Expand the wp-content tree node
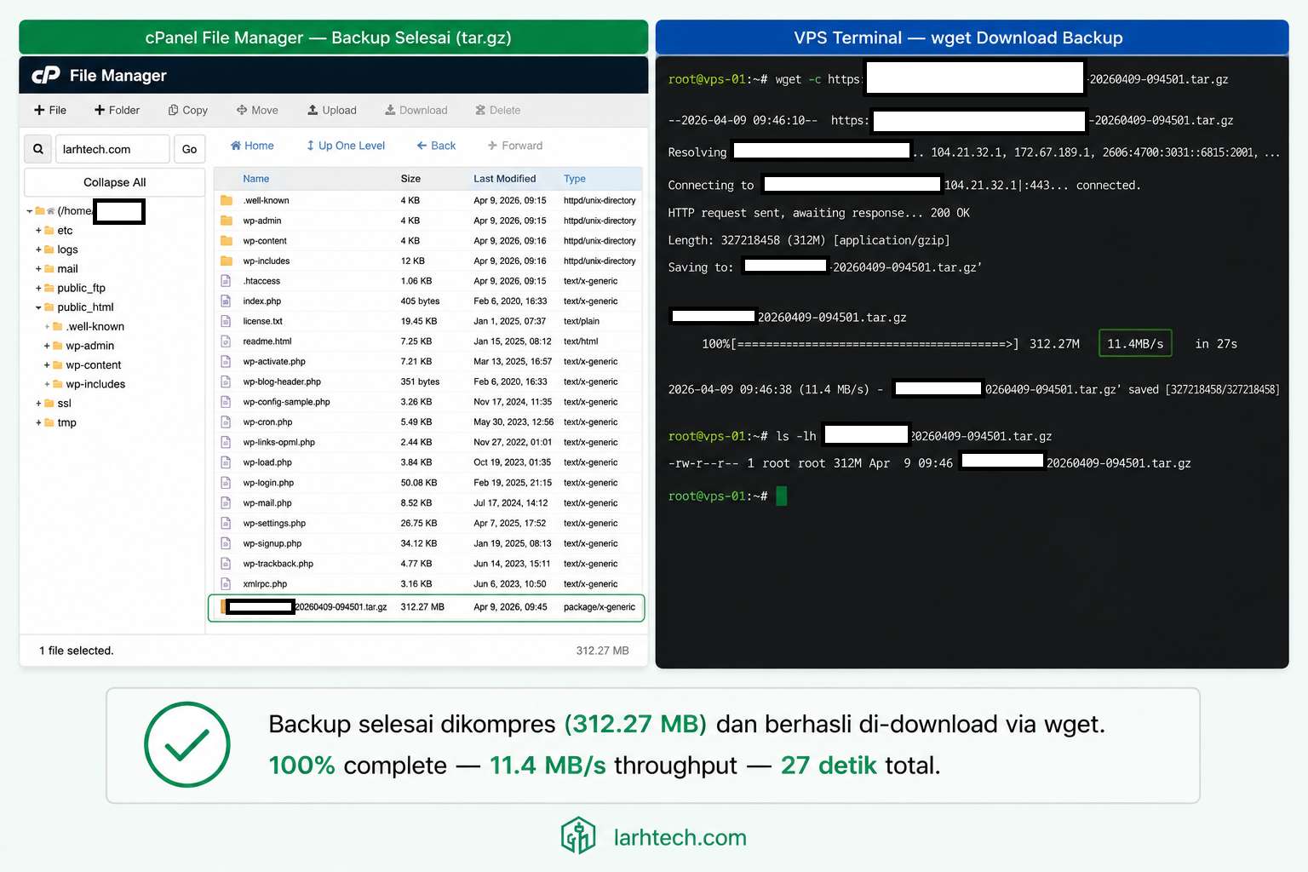1308x872 pixels. click(47, 365)
